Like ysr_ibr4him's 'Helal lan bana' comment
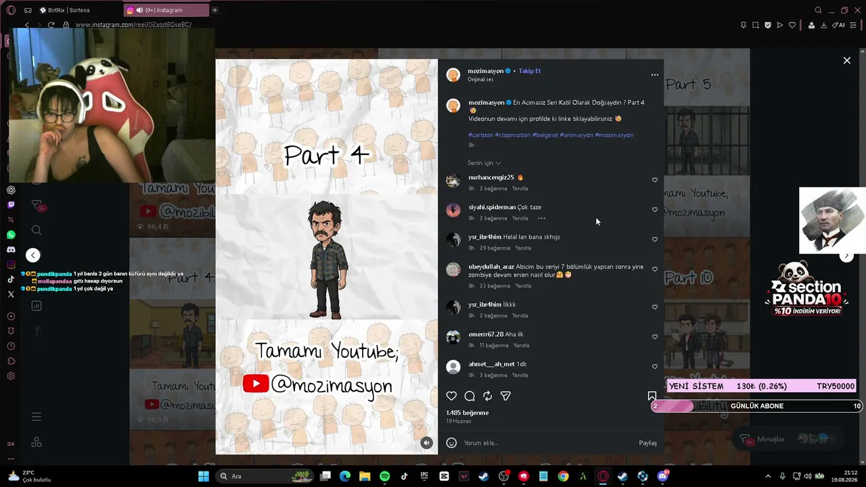The height and width of the screenshot is (487, 866). click(x=654, y=239)
